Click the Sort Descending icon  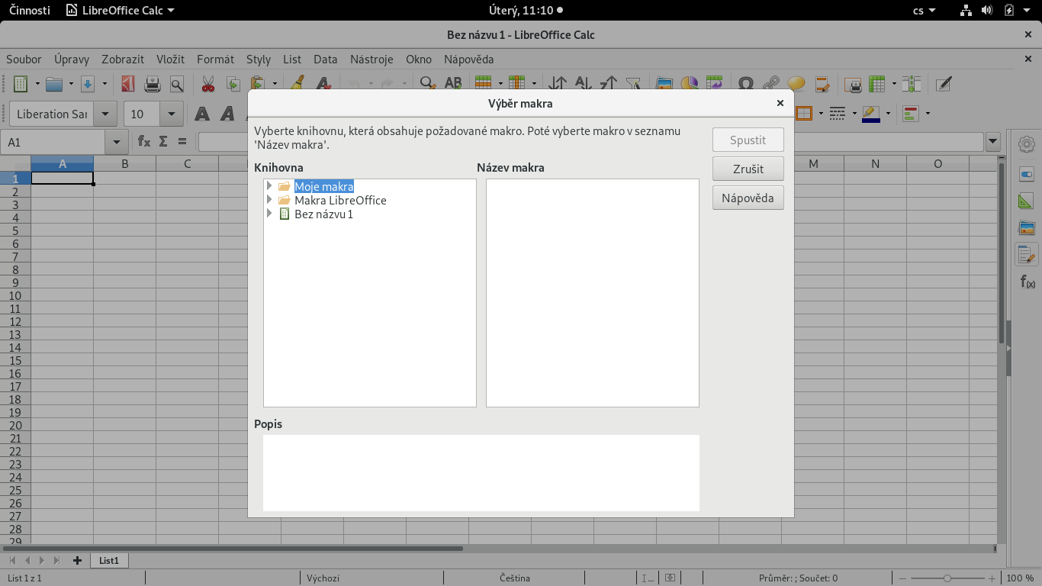click(608, 84)
